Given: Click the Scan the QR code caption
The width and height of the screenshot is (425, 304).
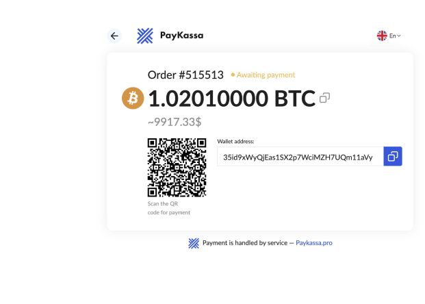Looking at the screenshot, I should [169, 208].
